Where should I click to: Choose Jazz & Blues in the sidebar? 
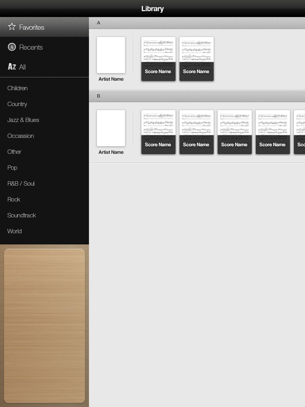(x=23, y=120)
